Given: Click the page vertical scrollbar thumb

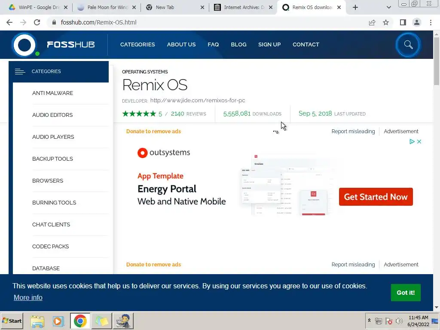Looking at the screenshot, I should point(437,60).
